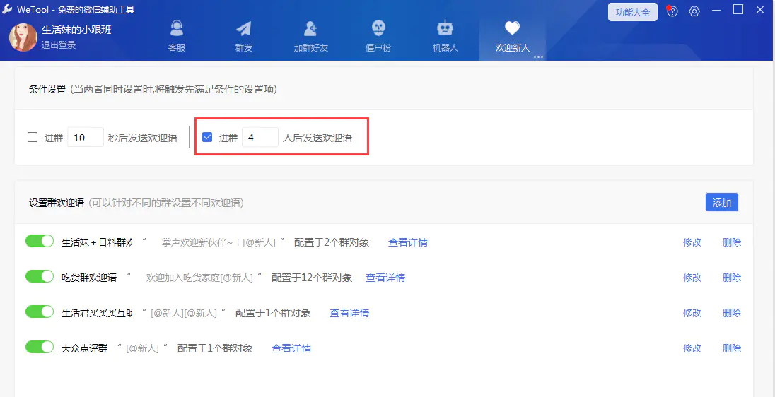Expand more tabs via the three dots
The image size is (775, 397).
538,57
